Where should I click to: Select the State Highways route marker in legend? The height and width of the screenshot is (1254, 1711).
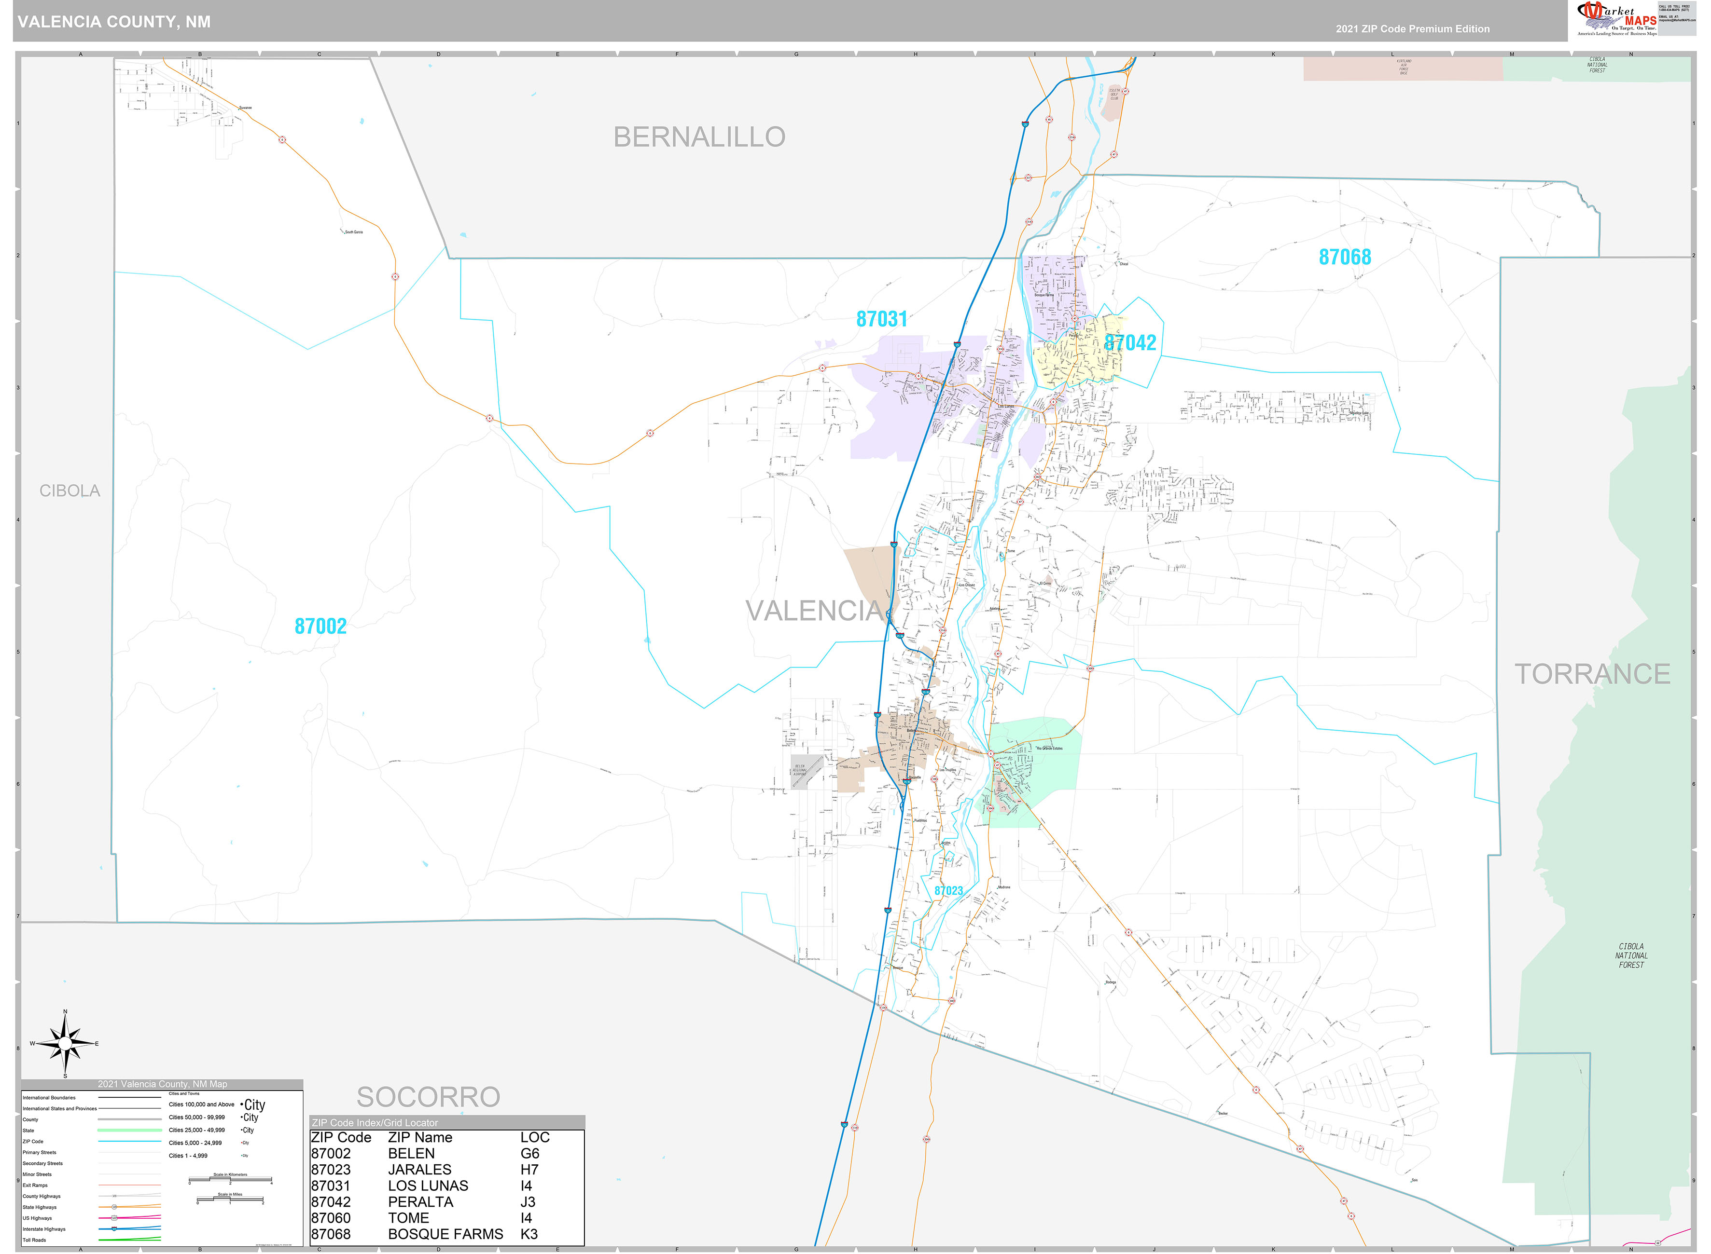click(115, 1207)
